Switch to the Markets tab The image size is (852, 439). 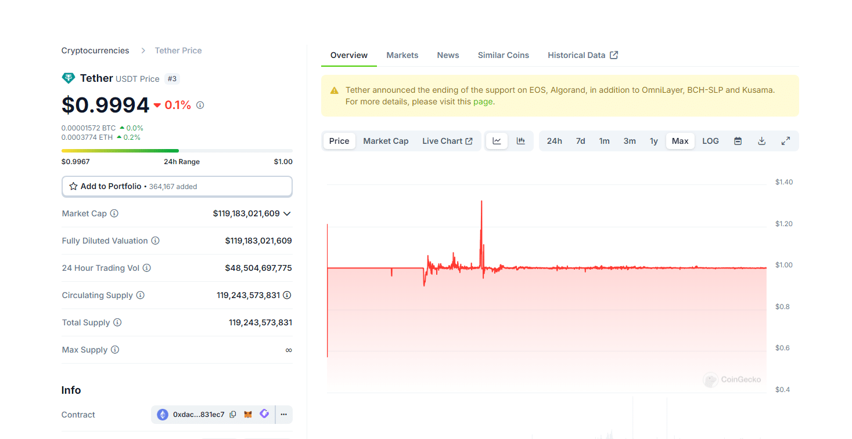pos(402,55)
